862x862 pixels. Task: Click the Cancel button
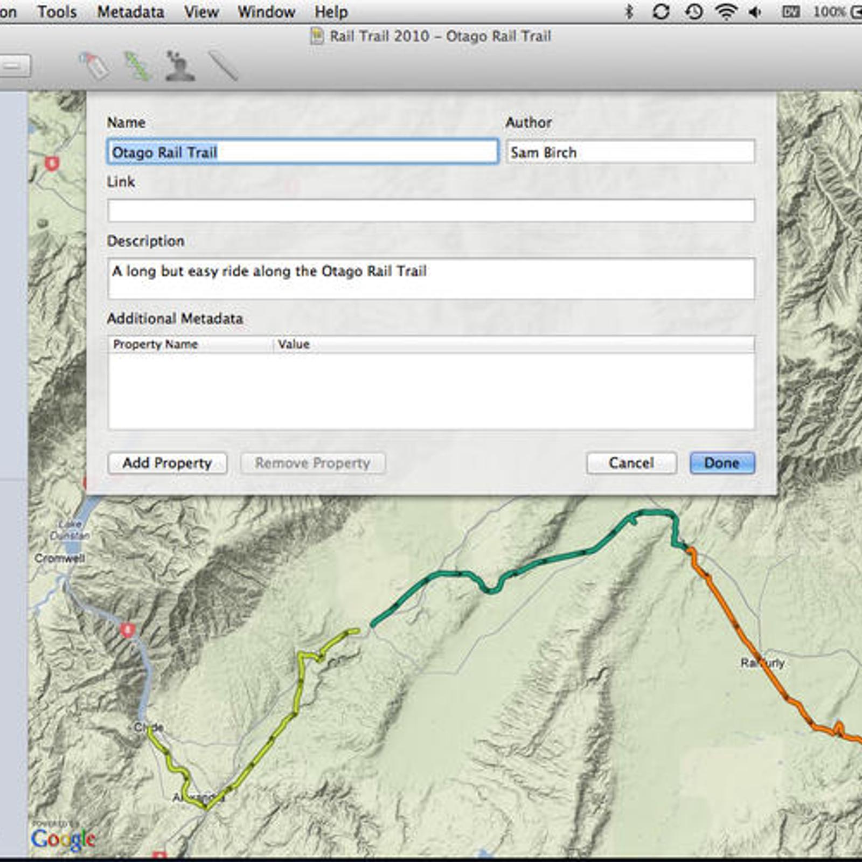coord(631,463)
